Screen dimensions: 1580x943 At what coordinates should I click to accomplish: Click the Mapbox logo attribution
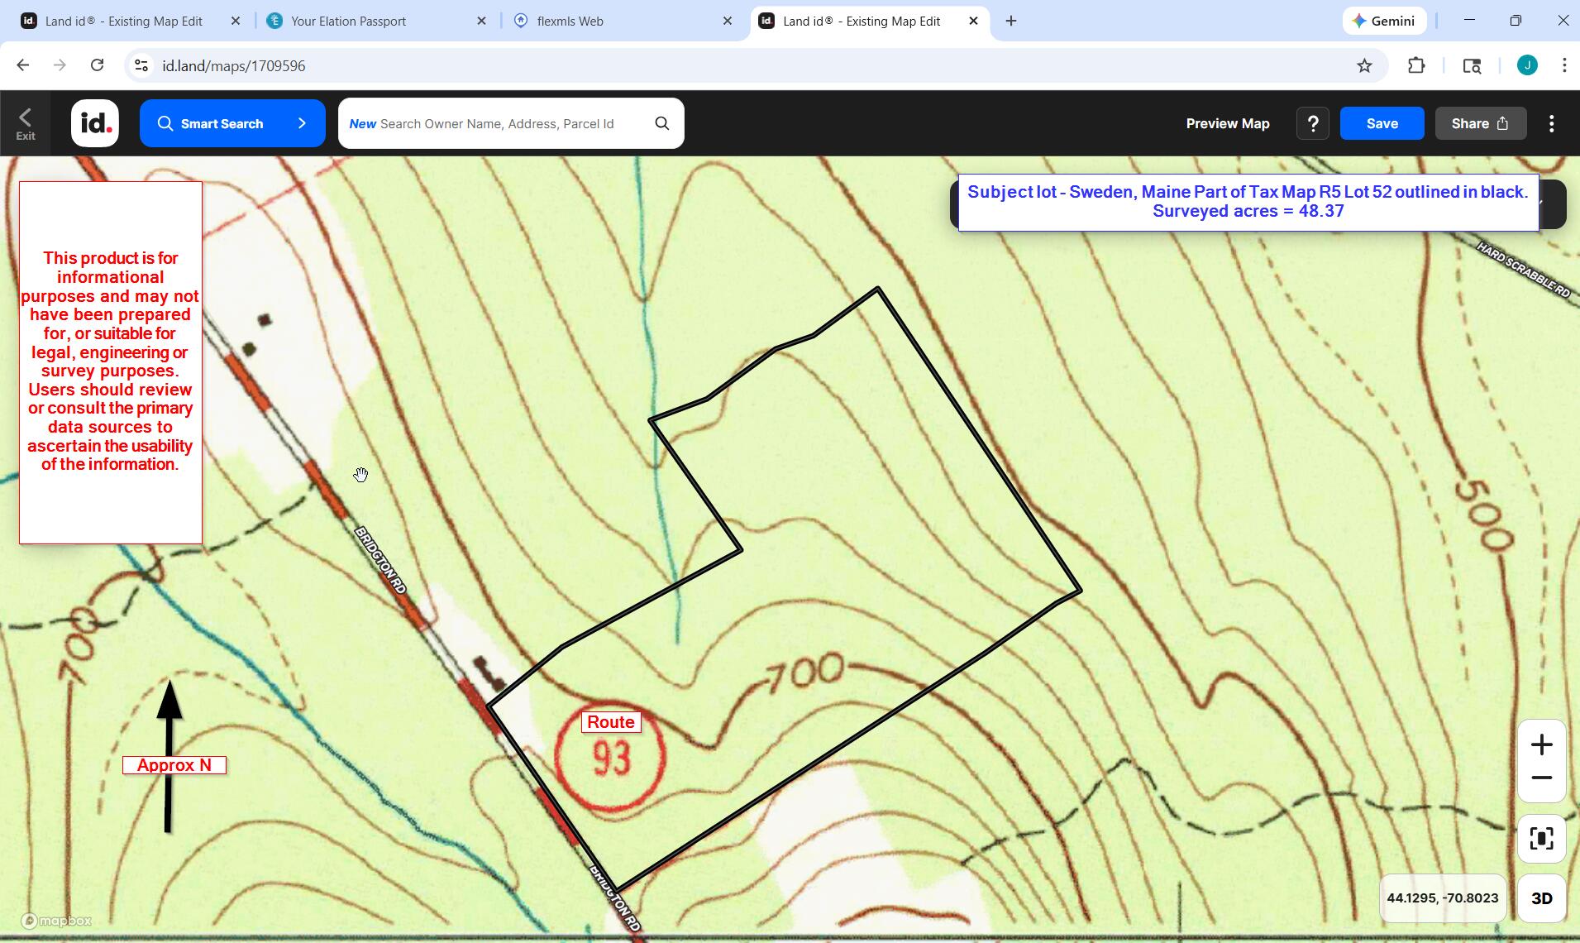tap(56, 920)
